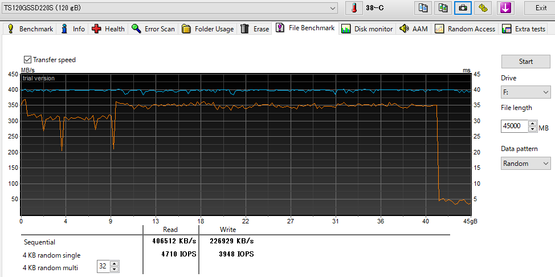The width and height of the screenshot is (555, 277).
Task: Switch to the Benchmark tab
Action: click(x=30, y=29)
